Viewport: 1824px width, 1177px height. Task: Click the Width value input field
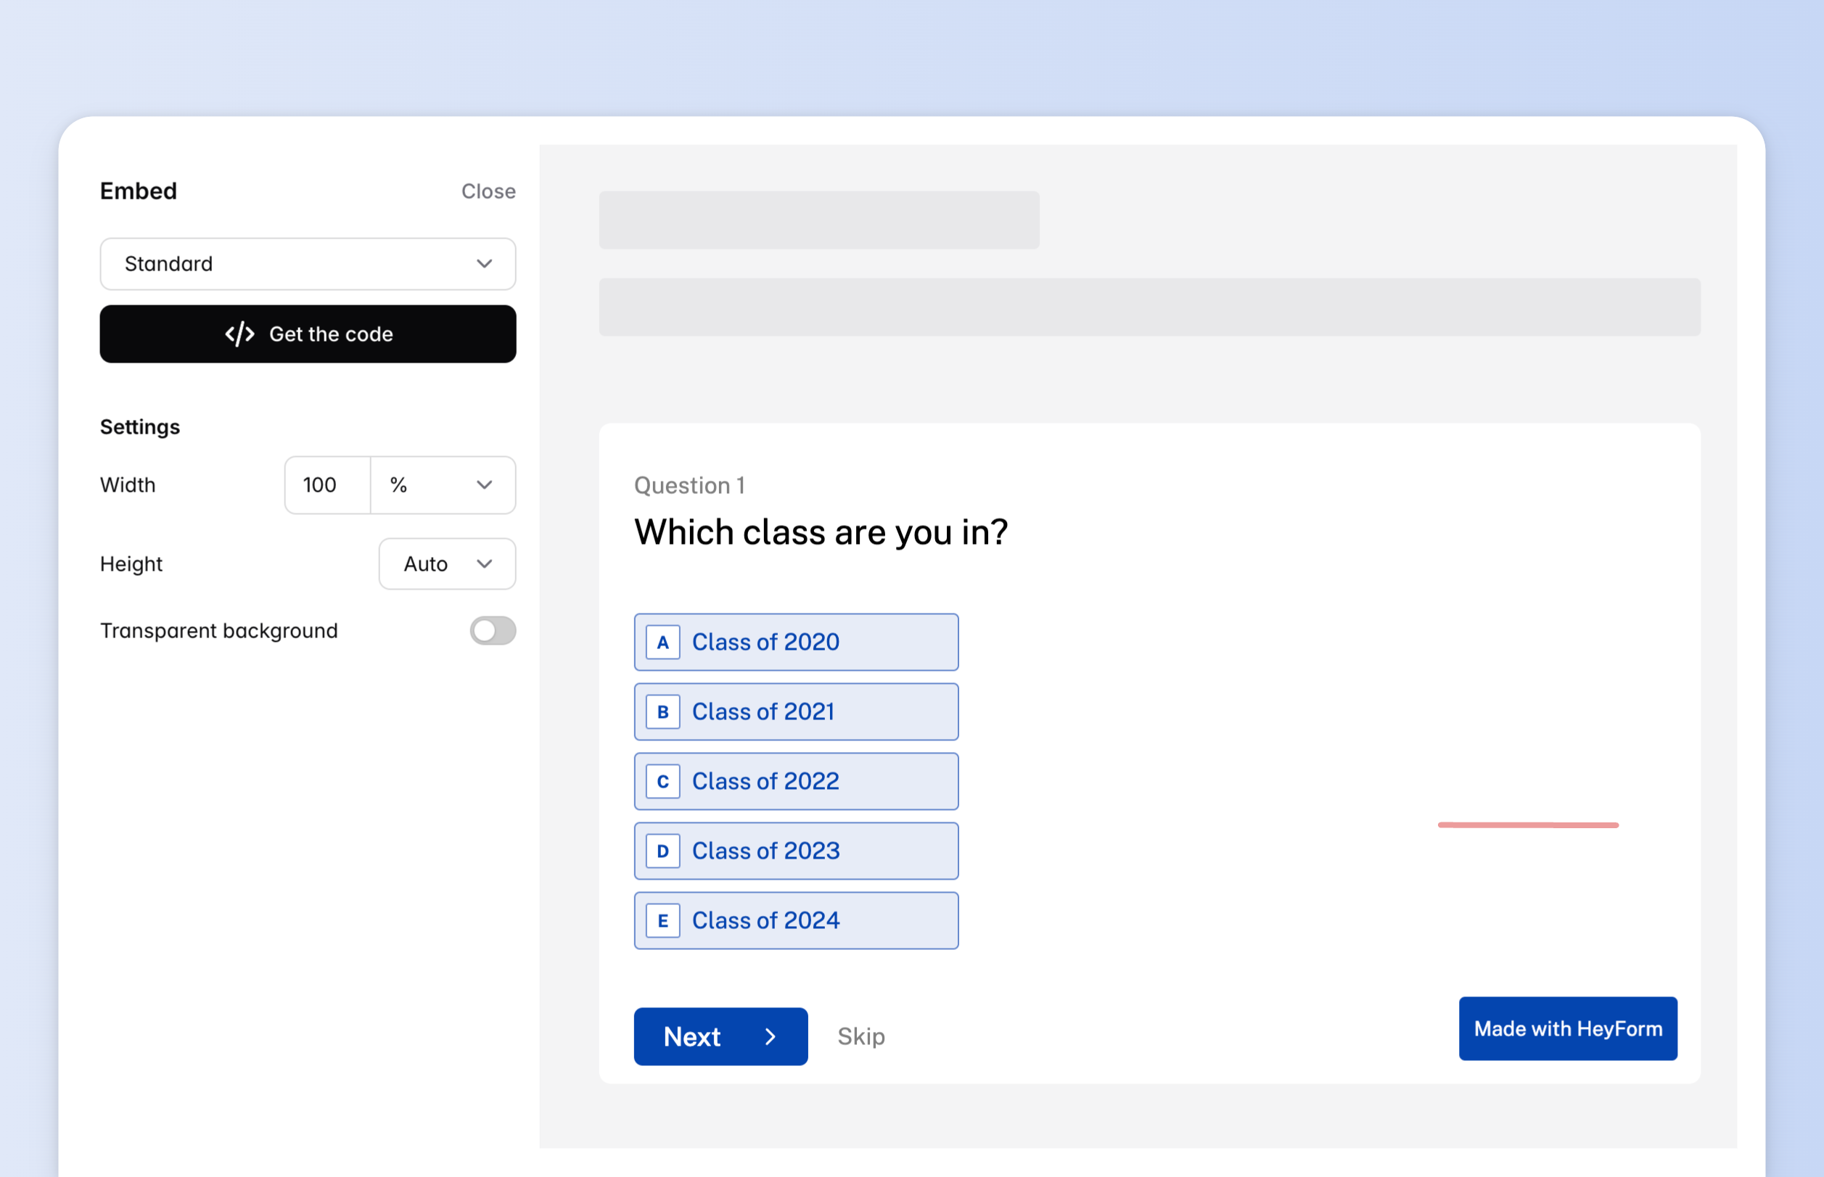point(327,484)
